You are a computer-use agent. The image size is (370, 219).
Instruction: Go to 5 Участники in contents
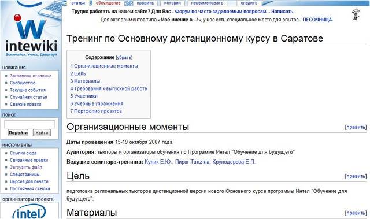(x=84, y=96)
